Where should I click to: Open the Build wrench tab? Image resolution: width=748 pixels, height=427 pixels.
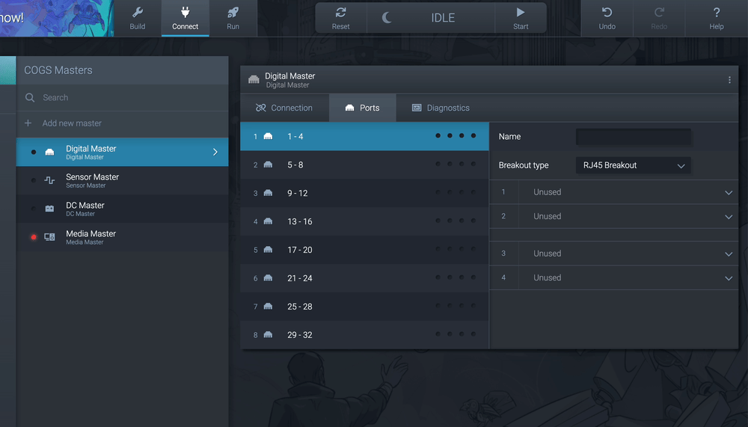pos(138,18)
